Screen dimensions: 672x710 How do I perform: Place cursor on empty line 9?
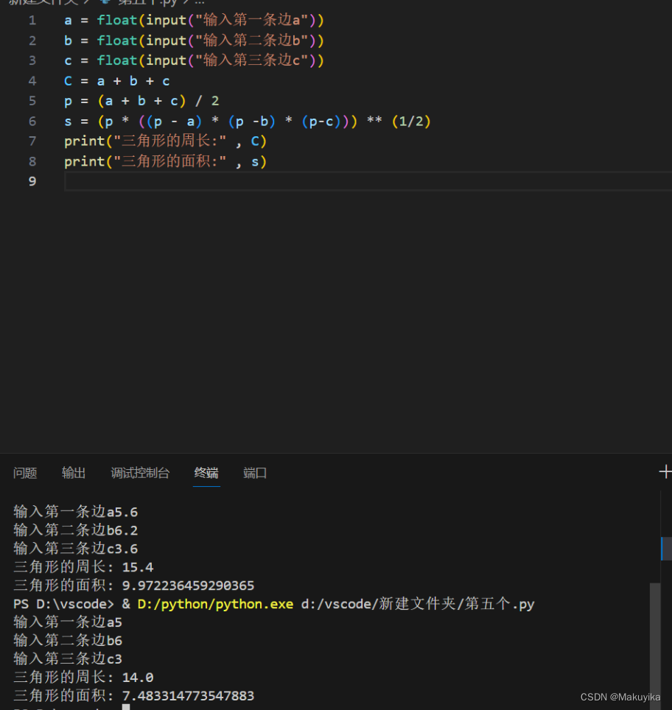[x=368, y=182]
